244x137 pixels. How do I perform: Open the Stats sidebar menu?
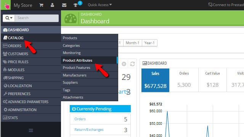(31, 118)
